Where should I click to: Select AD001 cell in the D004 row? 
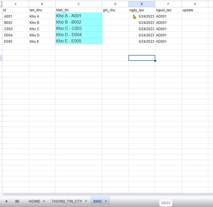click(x=168, y=35)
